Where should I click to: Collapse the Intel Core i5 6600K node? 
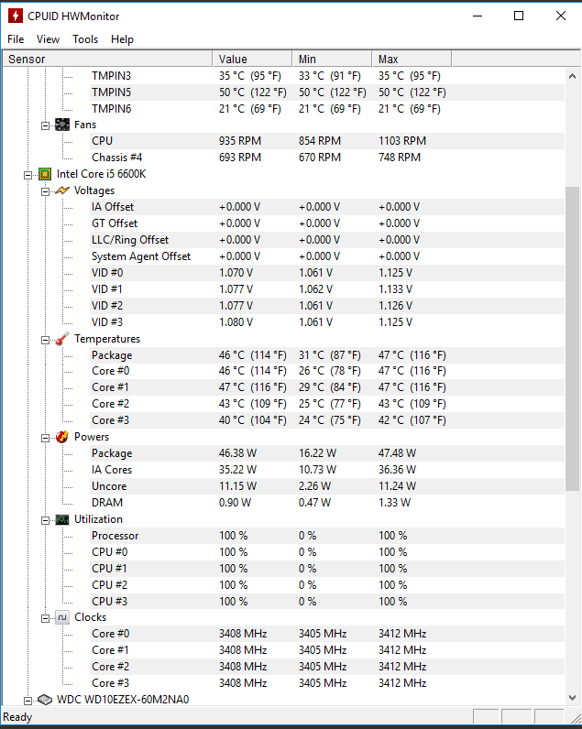click(x=27, y=174)
